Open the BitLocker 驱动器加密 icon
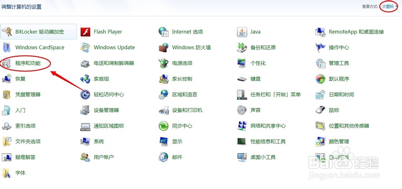Image resolution: width=402 pixels, height=189 pixels. pos(7,32)
